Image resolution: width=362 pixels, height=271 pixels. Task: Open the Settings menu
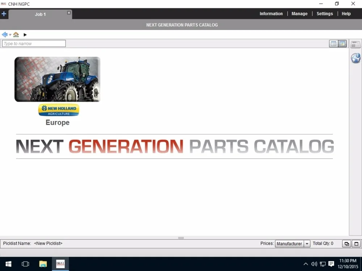(x=324, y=13)
